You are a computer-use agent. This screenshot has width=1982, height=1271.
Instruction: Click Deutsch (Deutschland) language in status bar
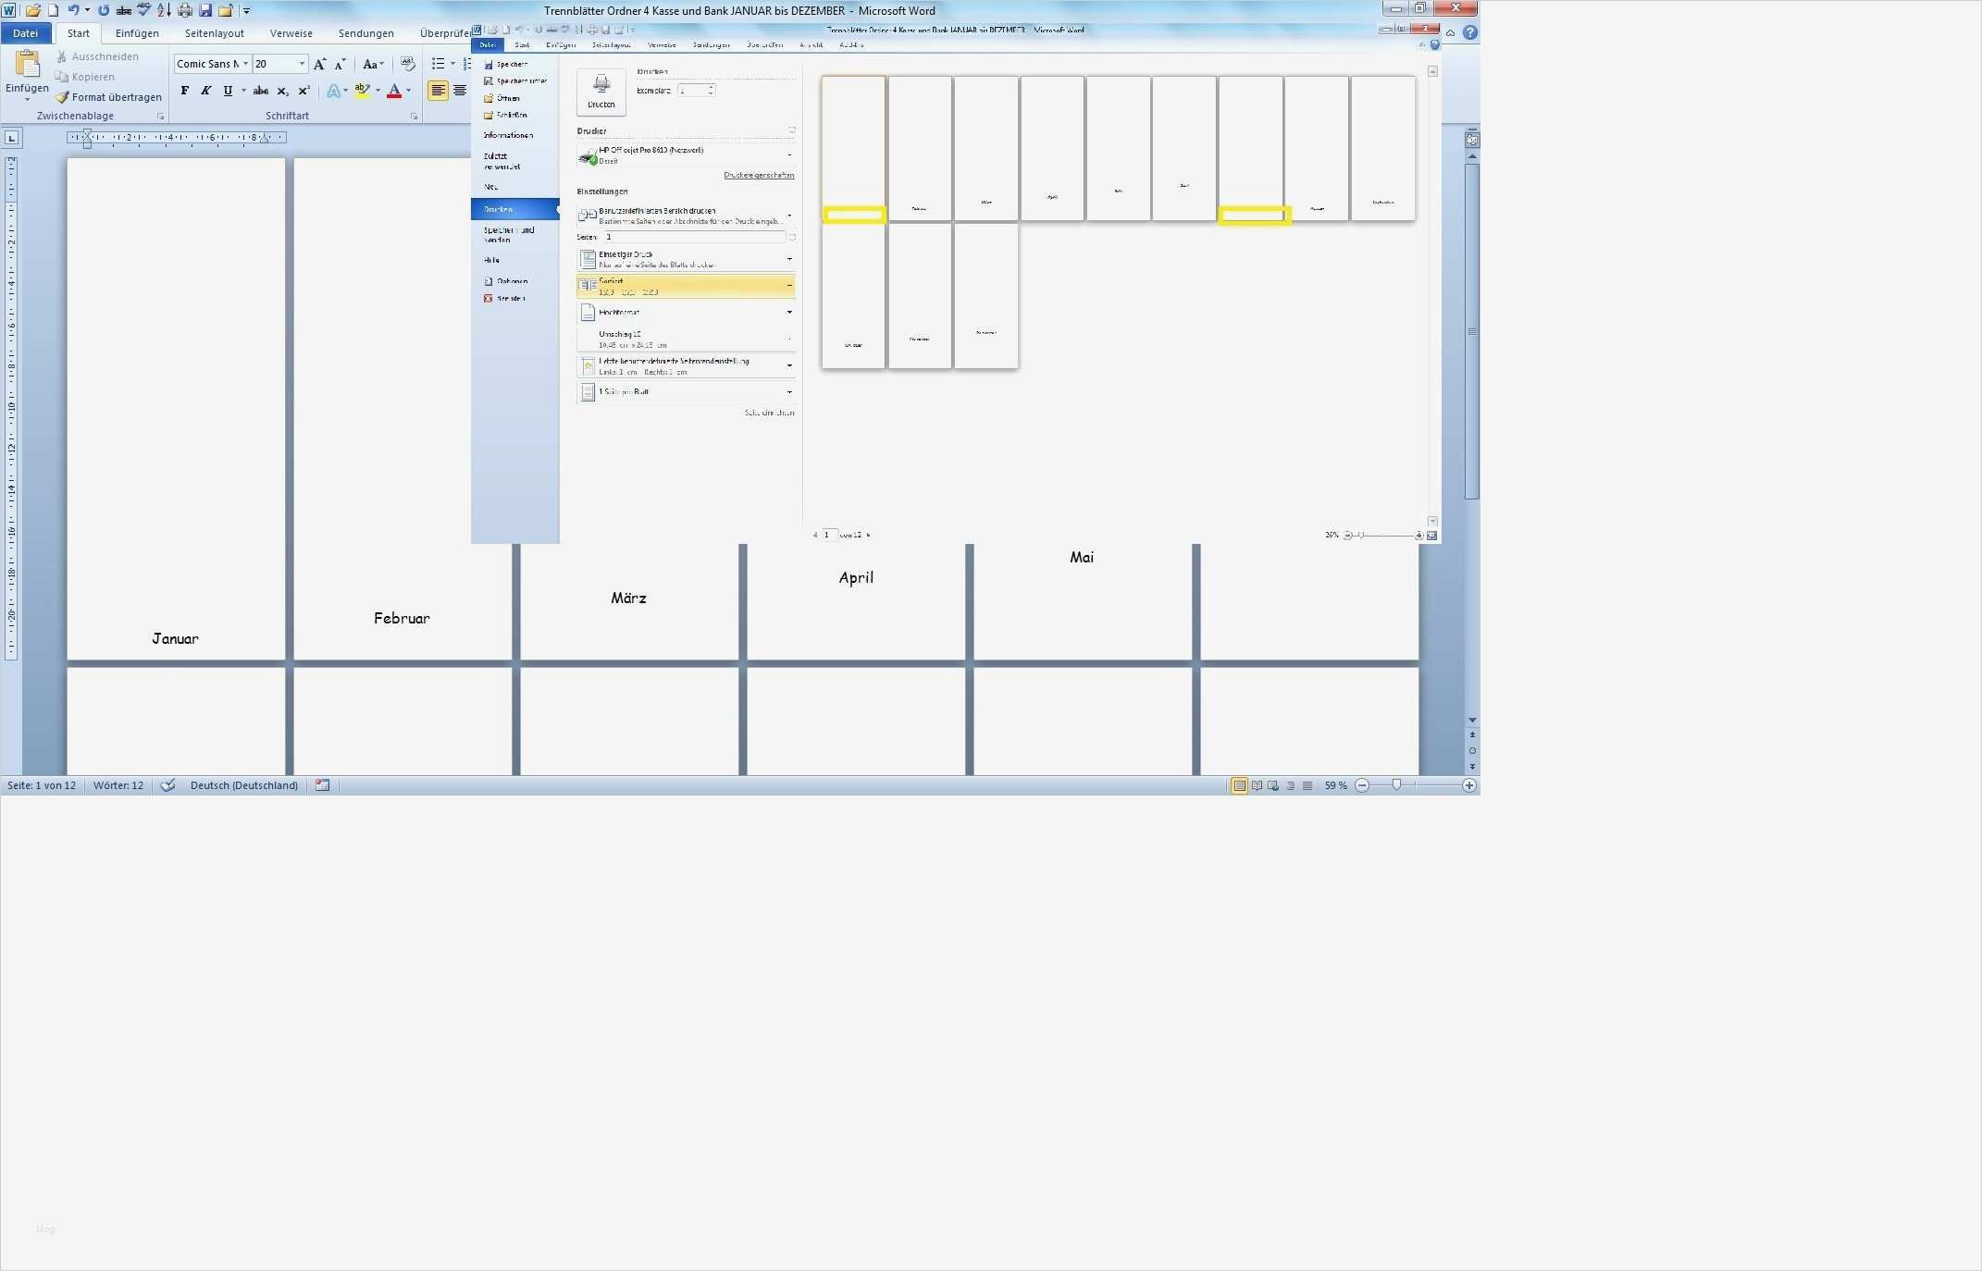pyautogui.click(x=243, y=785)
